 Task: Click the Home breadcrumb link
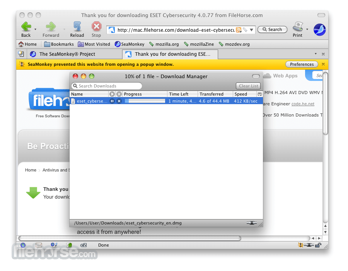pyautogui.click(x=31, y=170)
